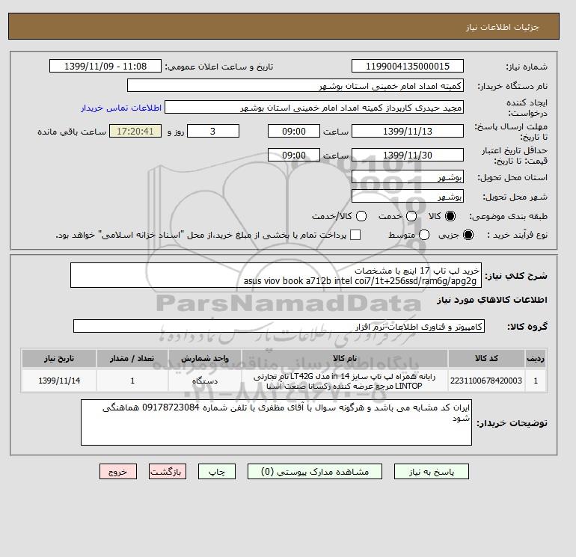The image size is (576, 557).
Task: Click the buyer organization name field
Action: (295, 85)
